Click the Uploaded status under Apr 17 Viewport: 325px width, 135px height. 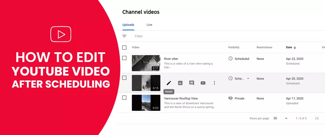point(292,103)
